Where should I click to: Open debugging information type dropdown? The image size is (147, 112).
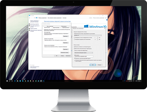[83, 53]
